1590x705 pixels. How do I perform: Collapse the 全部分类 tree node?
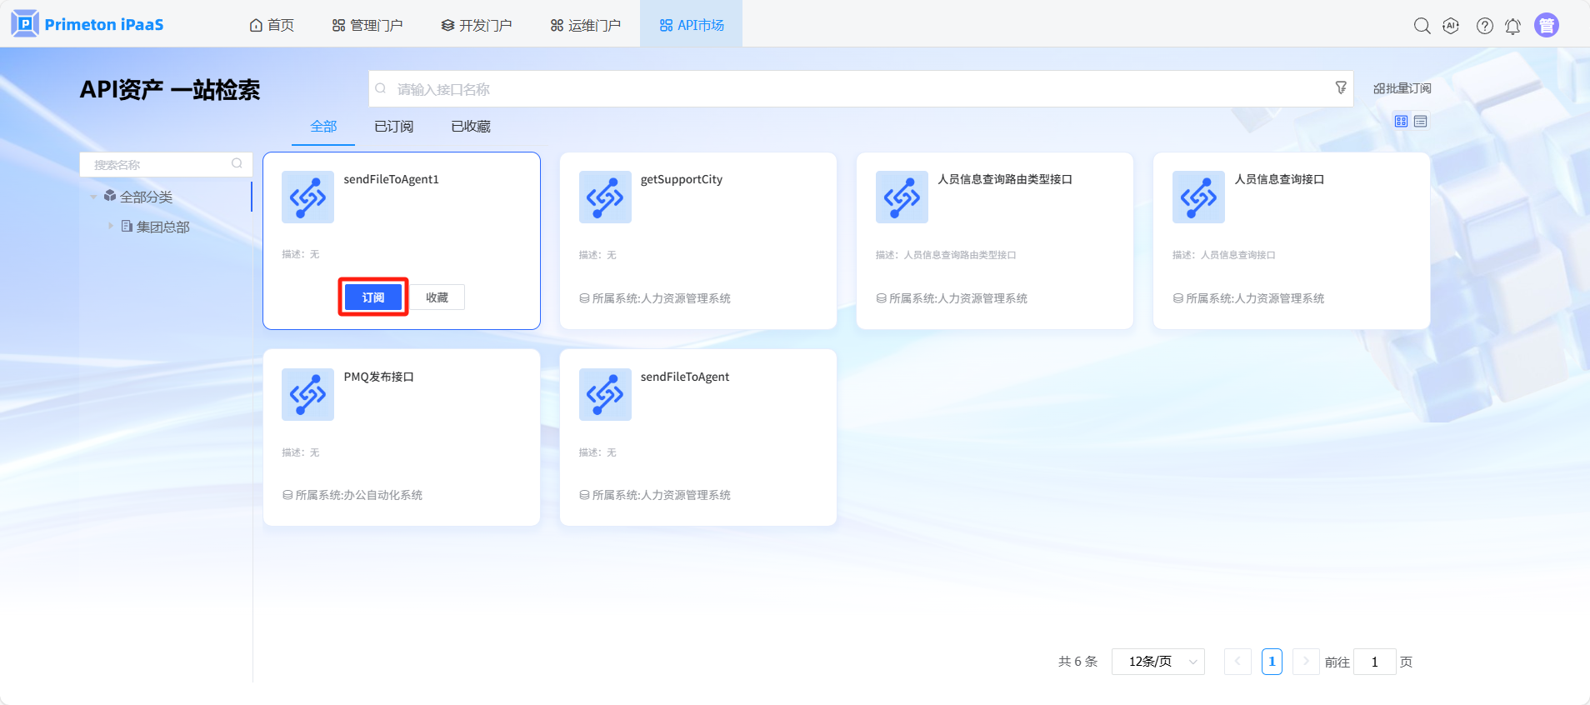click(93, 197)
